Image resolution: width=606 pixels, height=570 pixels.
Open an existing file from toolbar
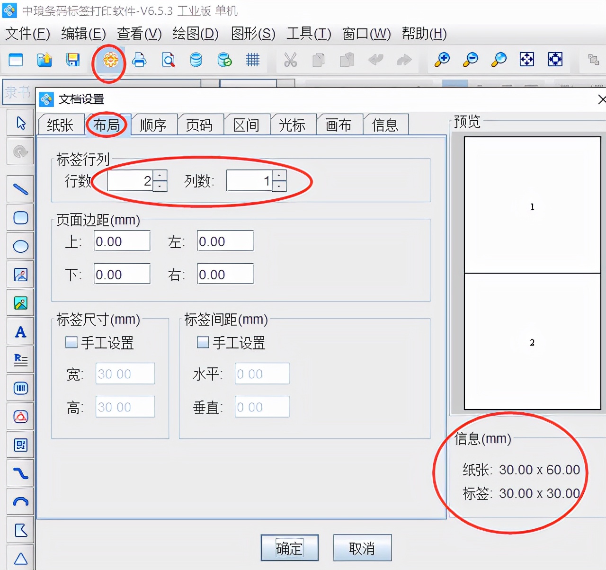pyautogui.click(x=45, y=60)
